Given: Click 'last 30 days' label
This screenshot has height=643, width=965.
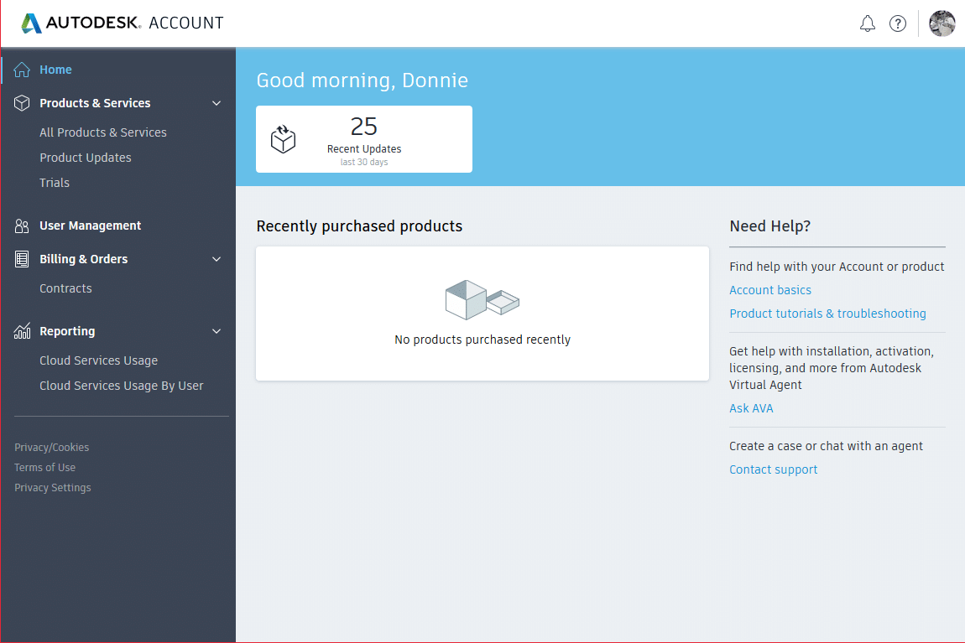Looking at the screenshot, I should [x=364, y=163].
